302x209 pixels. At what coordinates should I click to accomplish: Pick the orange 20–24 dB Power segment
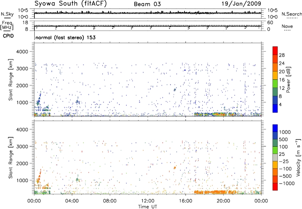pyautogui.click(x=275, y=67)
